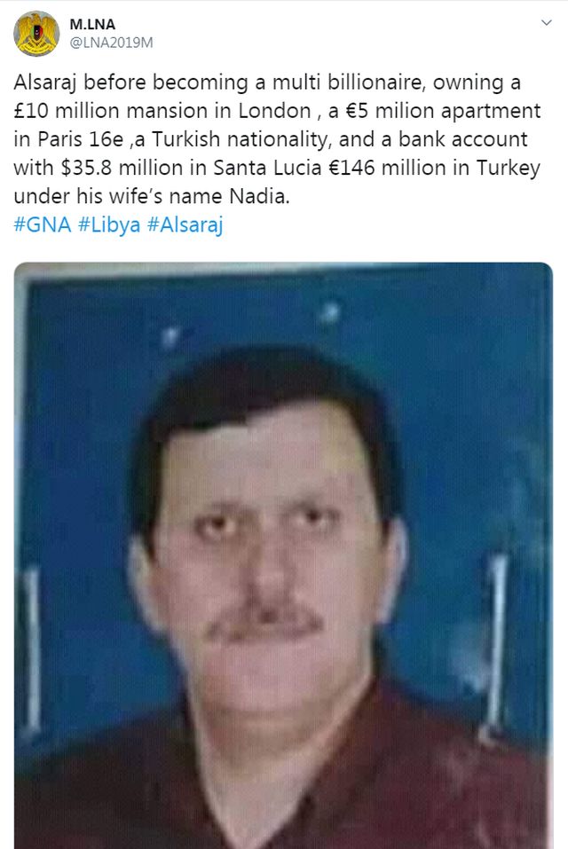
Task: Follow the #Alsaraj hashtag link
Action: tap(185, 224)
